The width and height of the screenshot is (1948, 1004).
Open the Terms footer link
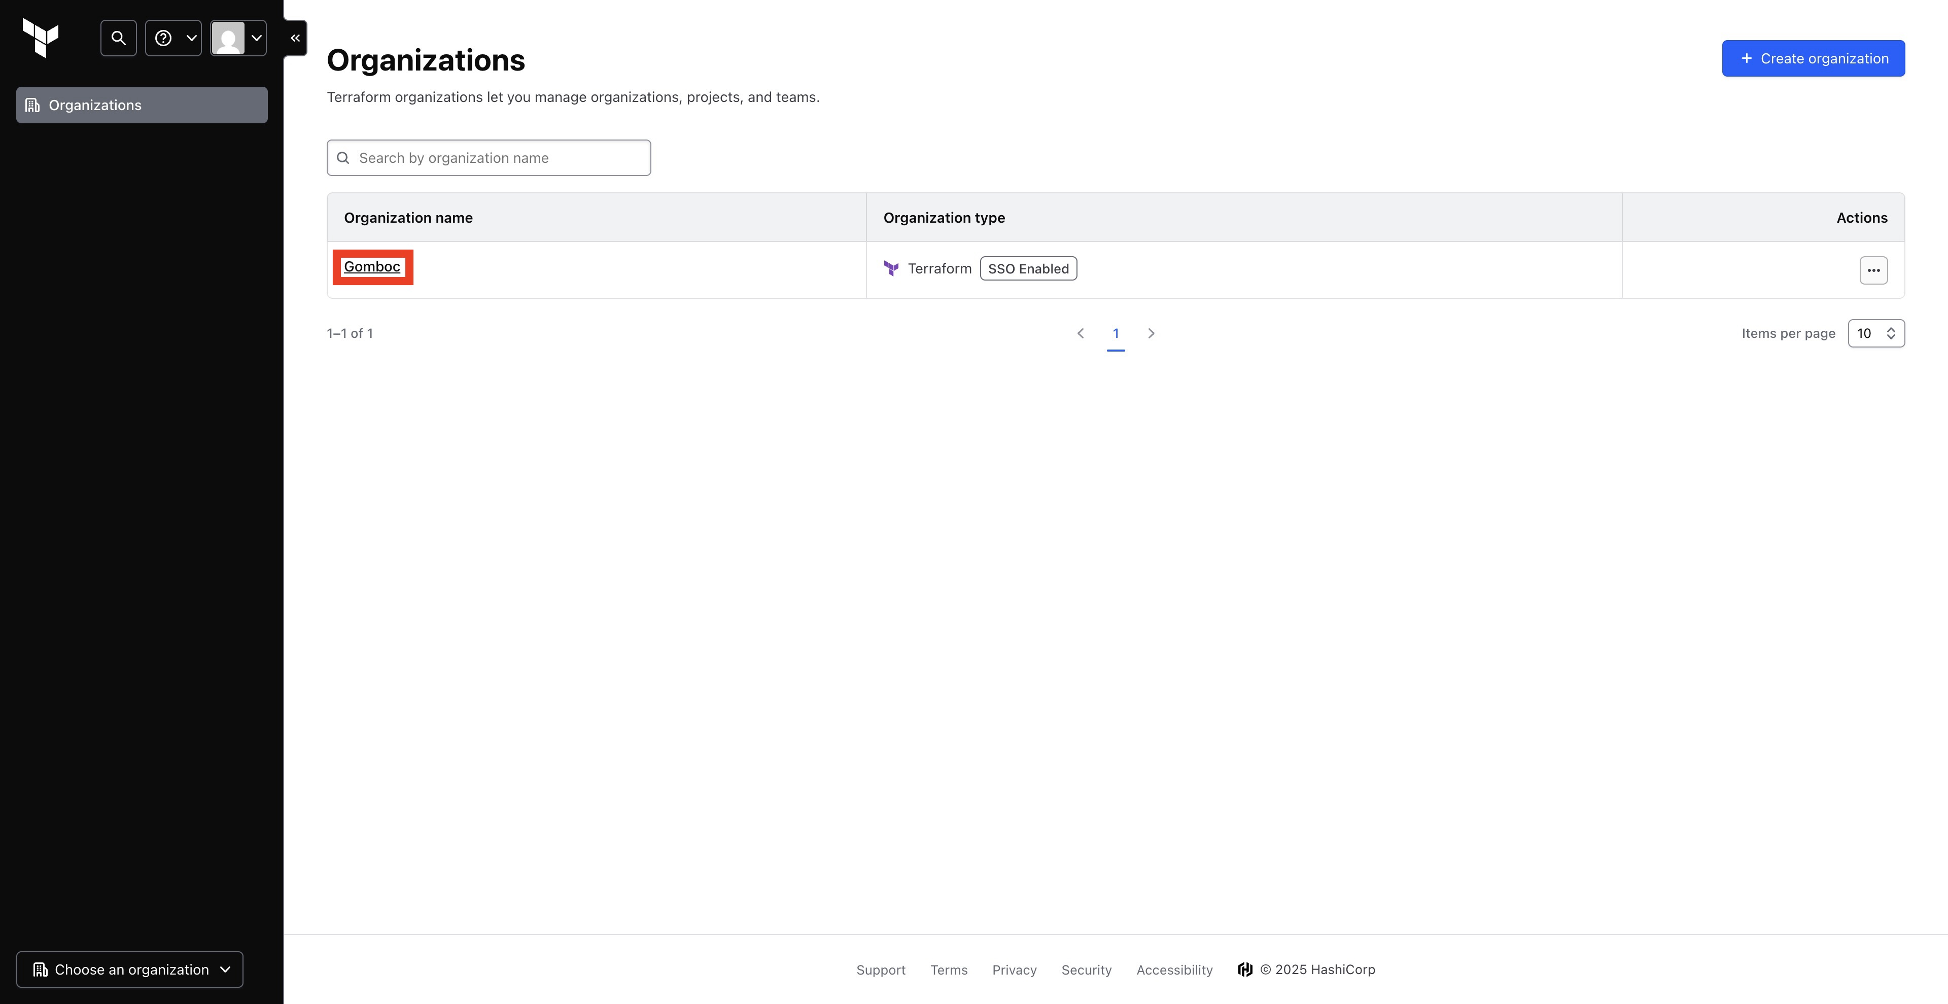click(949, 970)
